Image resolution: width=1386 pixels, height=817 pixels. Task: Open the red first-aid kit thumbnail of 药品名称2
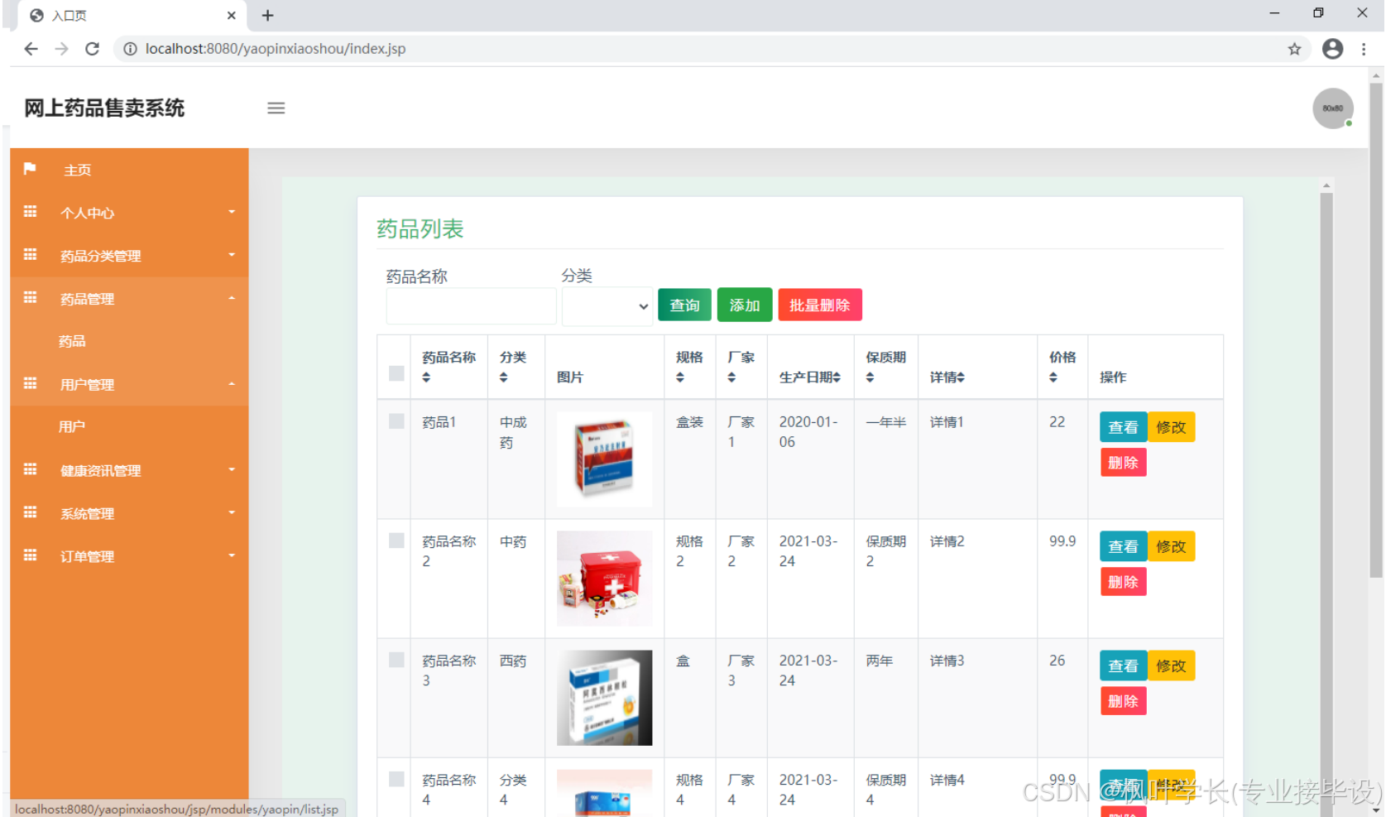point(604,579)
